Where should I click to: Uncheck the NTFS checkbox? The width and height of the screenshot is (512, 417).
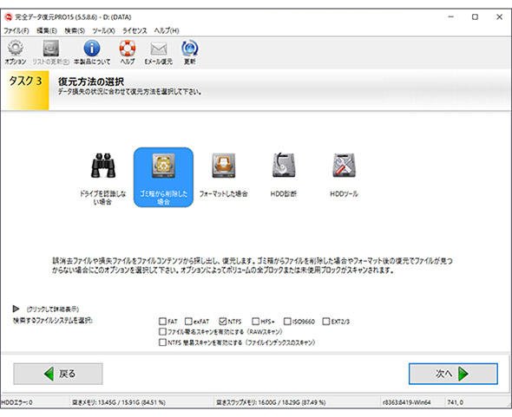coord(223,322)
